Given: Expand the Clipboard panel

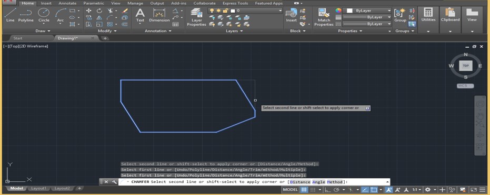Looking at the screenshot, I should tap(451, 31).
